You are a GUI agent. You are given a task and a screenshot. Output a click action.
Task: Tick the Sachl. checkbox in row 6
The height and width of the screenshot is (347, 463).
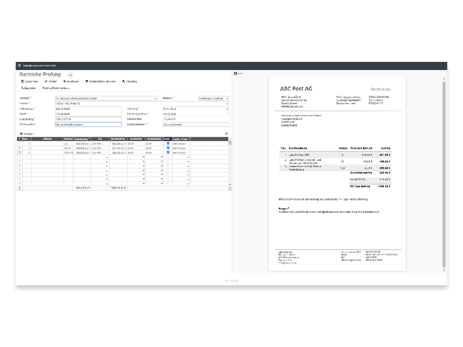coord(168,166)
